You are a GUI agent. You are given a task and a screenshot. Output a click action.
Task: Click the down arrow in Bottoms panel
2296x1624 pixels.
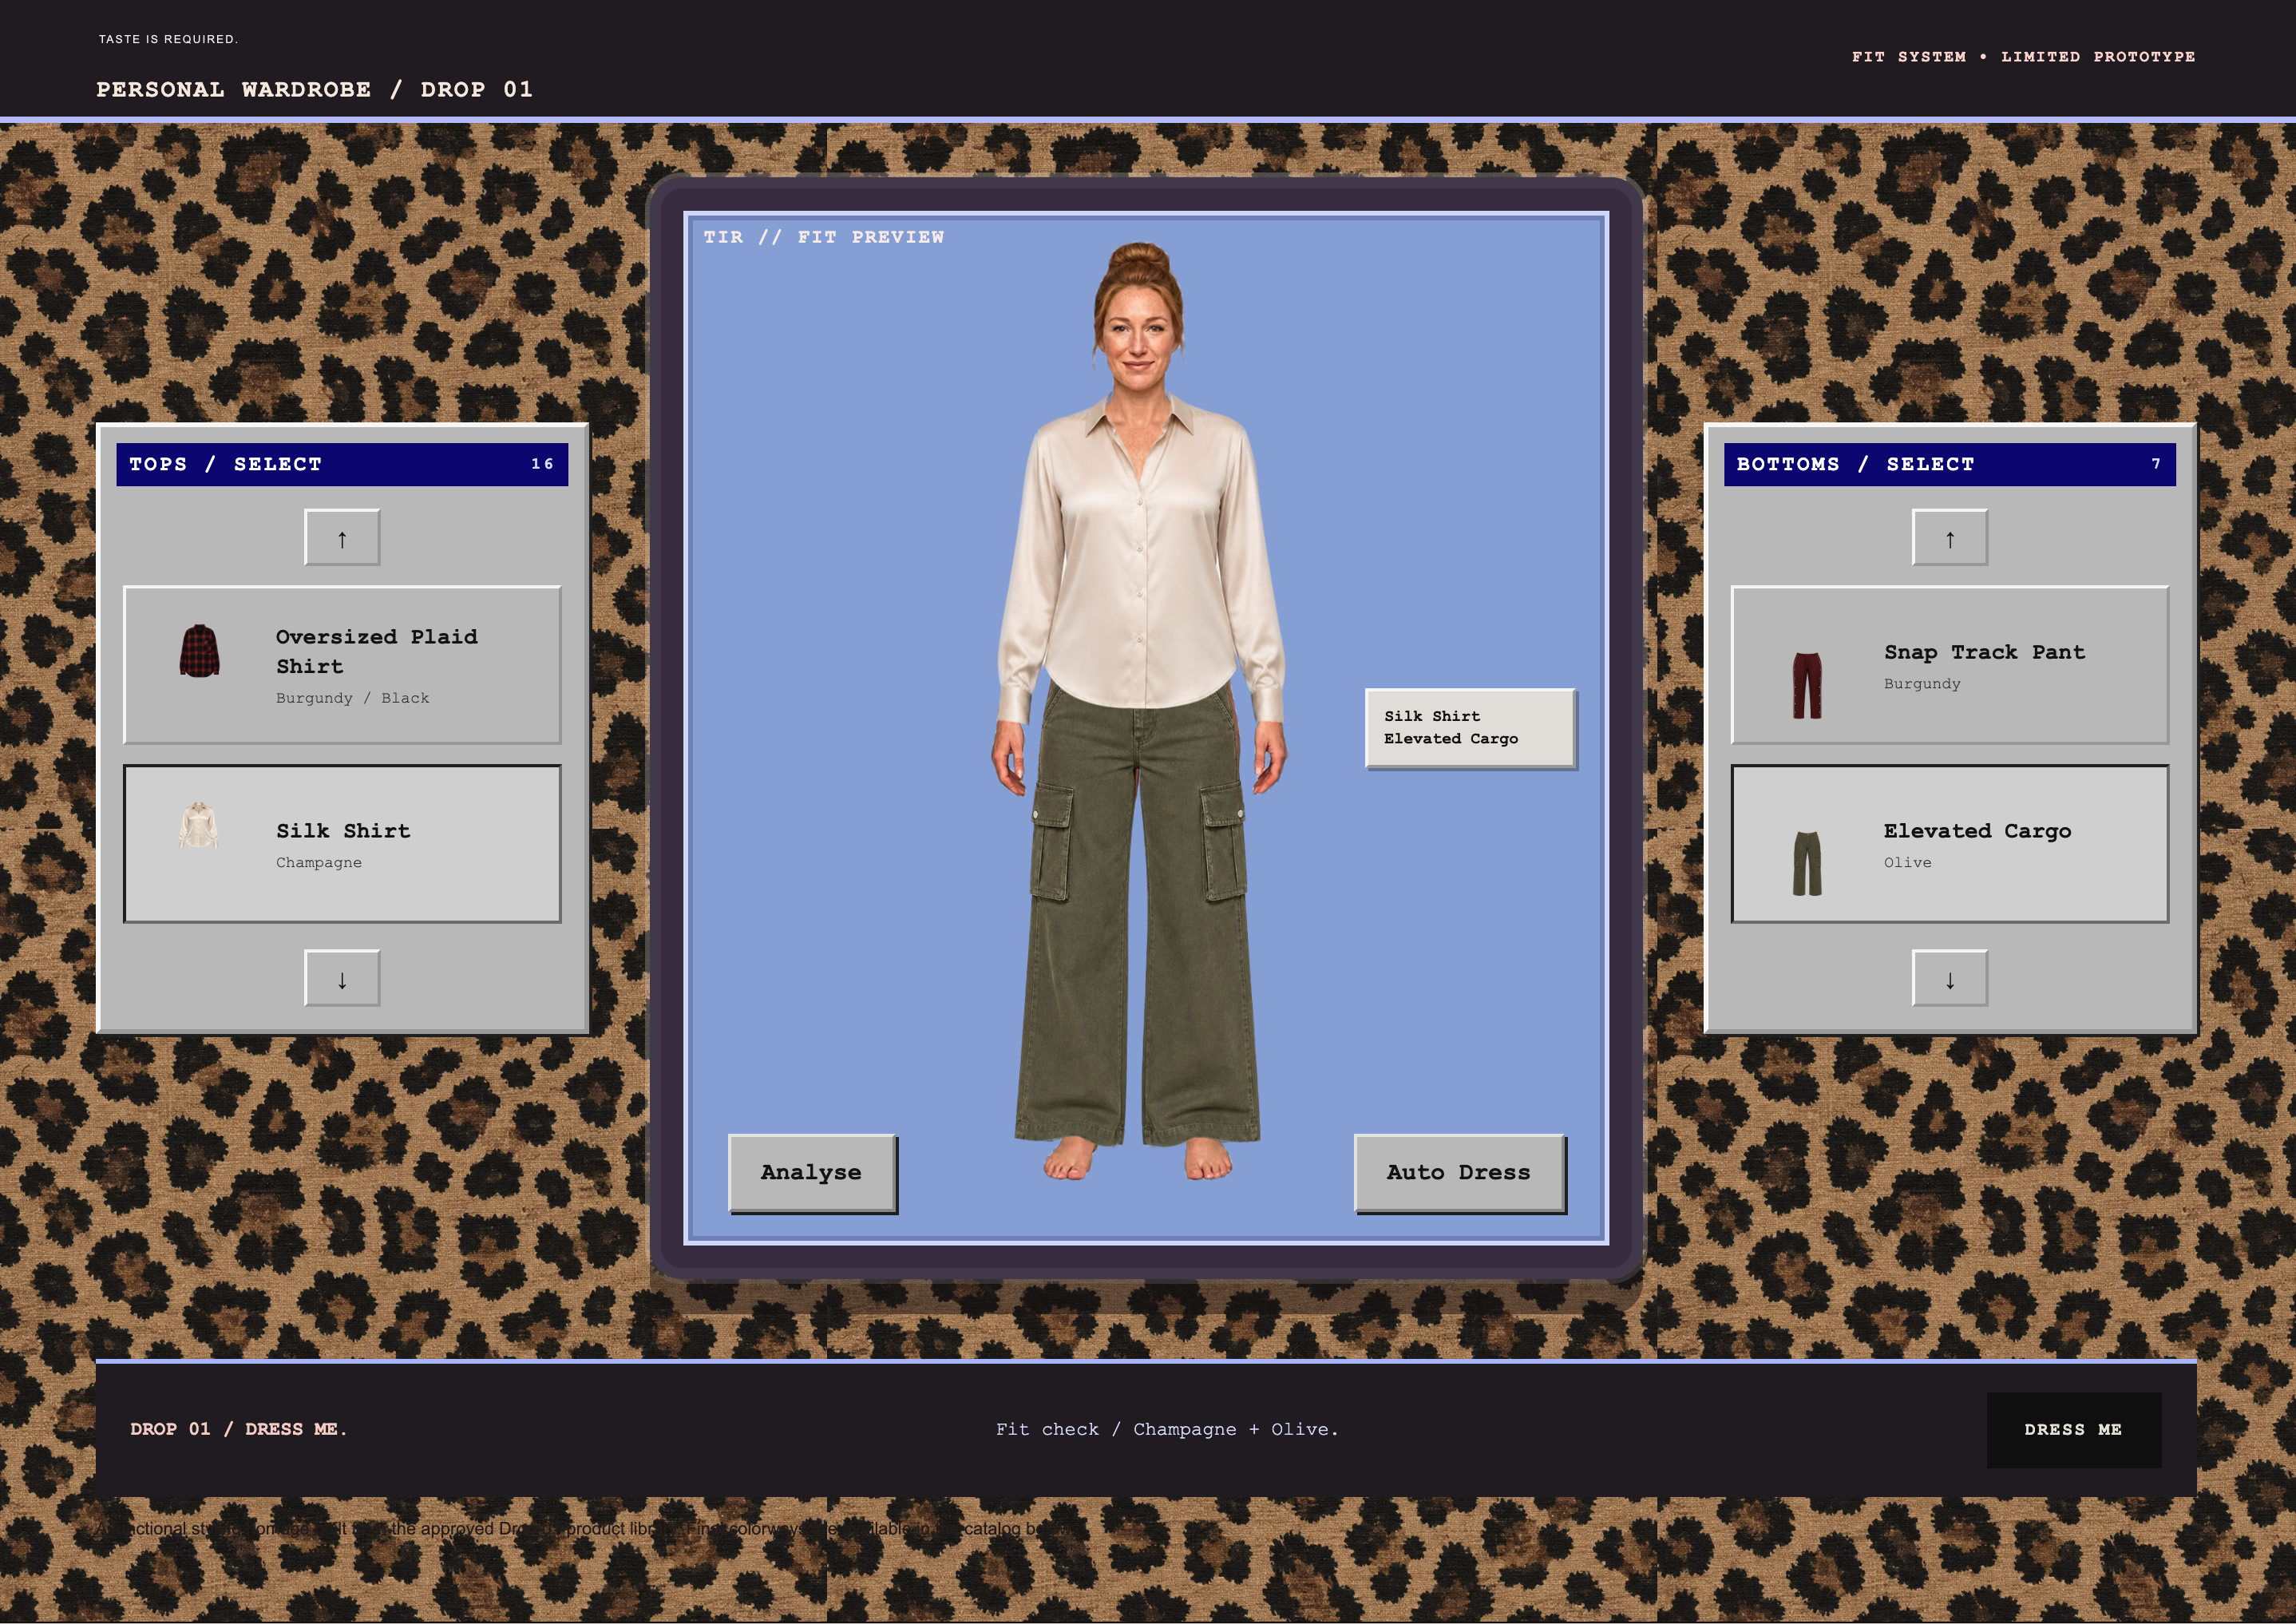(x=1950, y=978)
